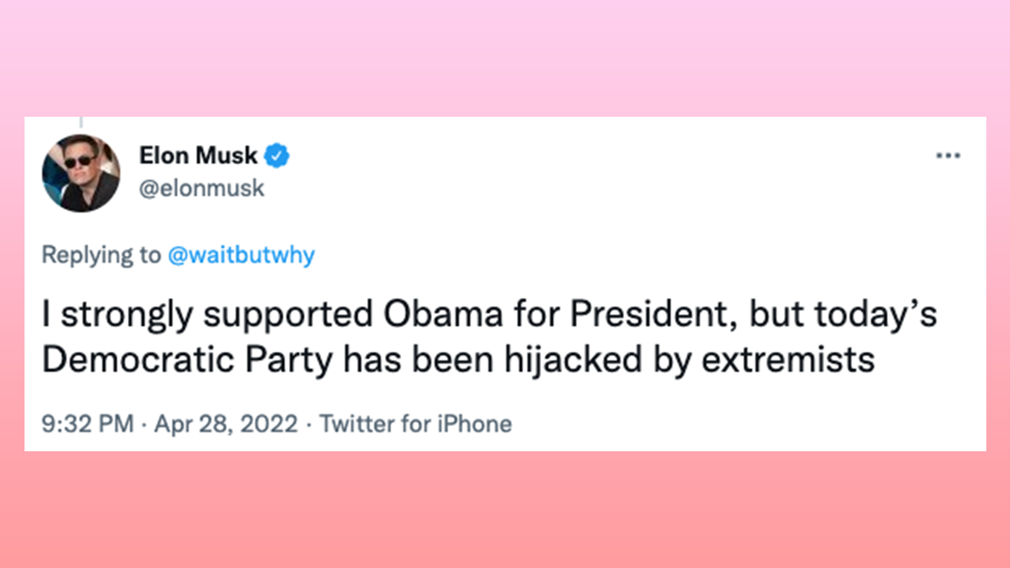Screen dimensions: 1010x568
Task: Open the profile picture next to Elon Musk
Action: pyautogui.click(x=81, y=173)
